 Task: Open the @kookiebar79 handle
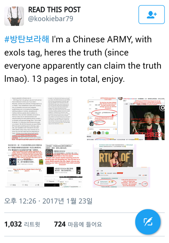click(x=50, y=19)
